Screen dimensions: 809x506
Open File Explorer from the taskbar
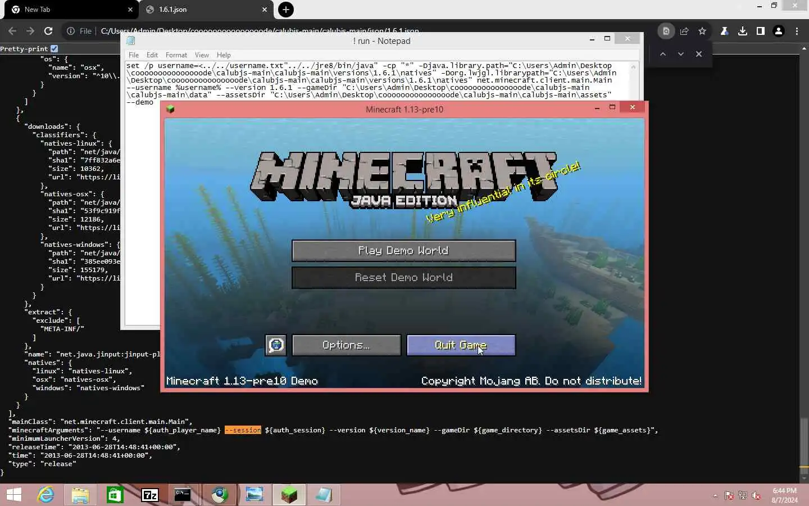[80, 495]
